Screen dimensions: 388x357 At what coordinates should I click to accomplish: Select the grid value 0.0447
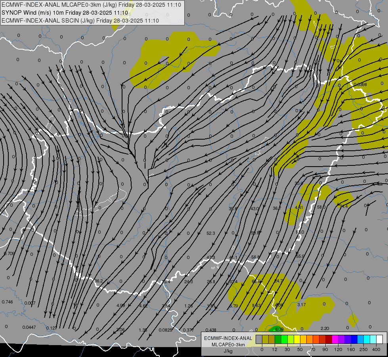click(29, 328)
